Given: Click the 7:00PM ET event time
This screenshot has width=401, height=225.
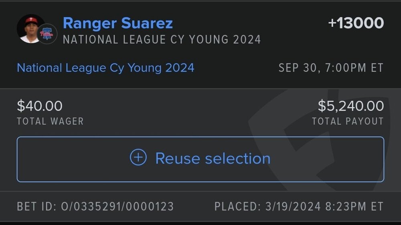Looking at the screenshot, I should [x=353, y=68].
